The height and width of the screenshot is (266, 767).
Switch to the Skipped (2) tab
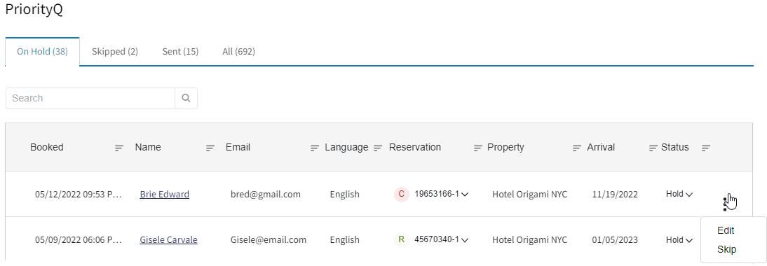pyautogui.click(x=115, y=51)
